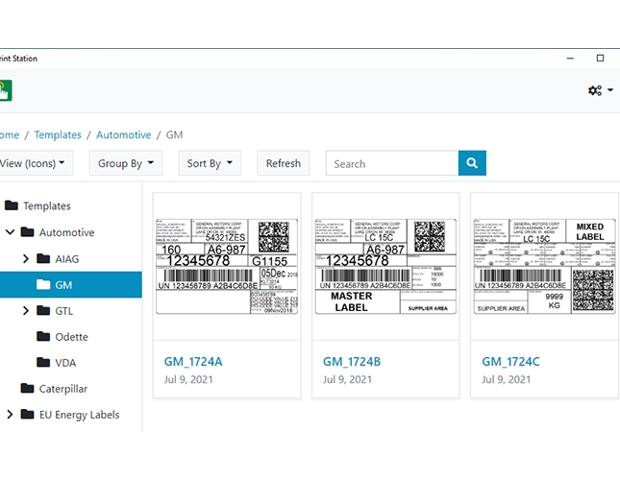620x480 pixels.
Task: Click in the Search text field
Action: [391, 163]
